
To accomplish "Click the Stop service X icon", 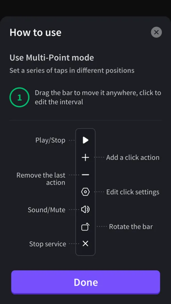I will click(85, 244).
